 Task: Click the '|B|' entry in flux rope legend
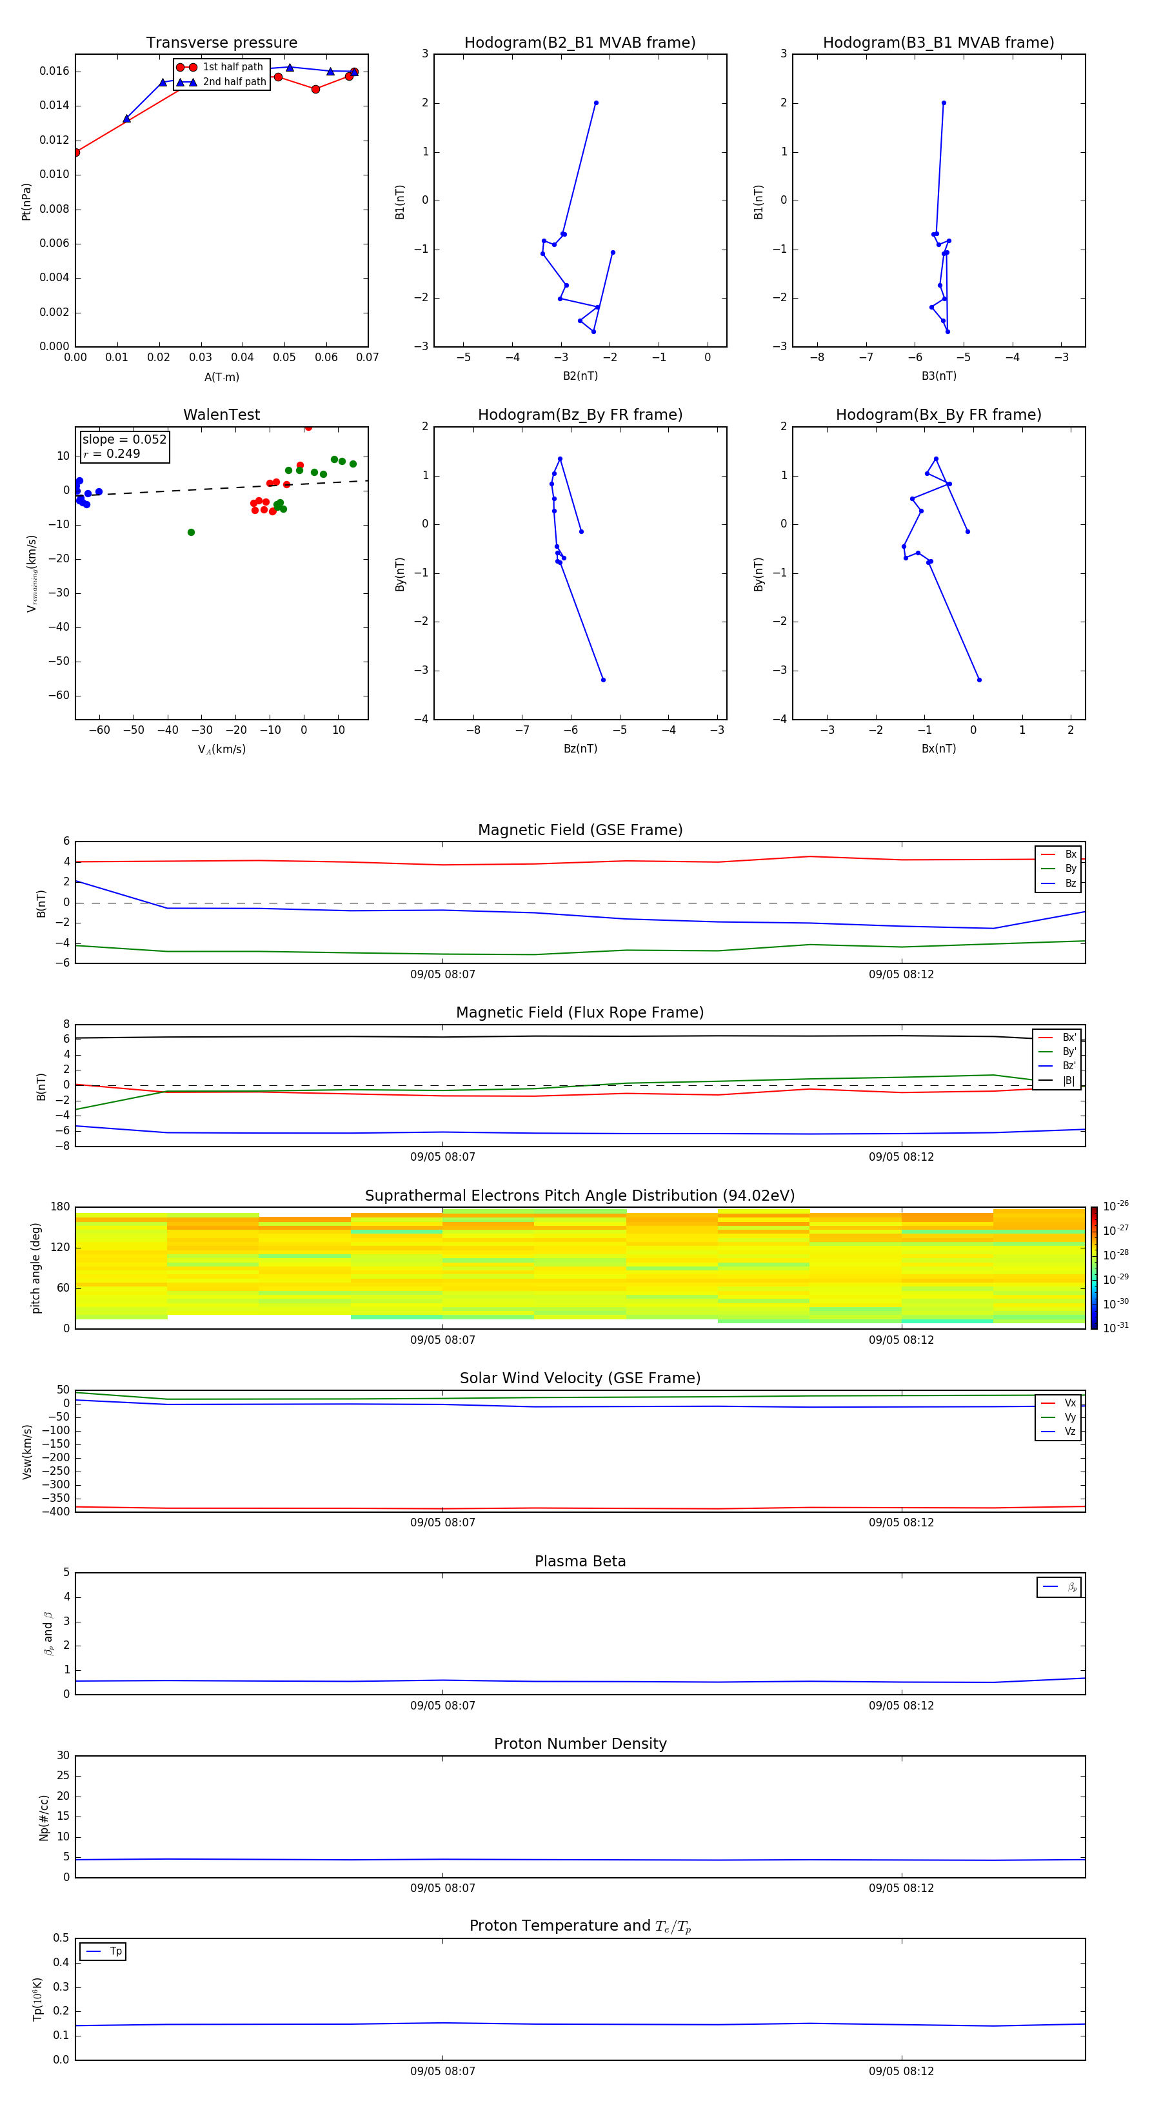point(1058,1081)
